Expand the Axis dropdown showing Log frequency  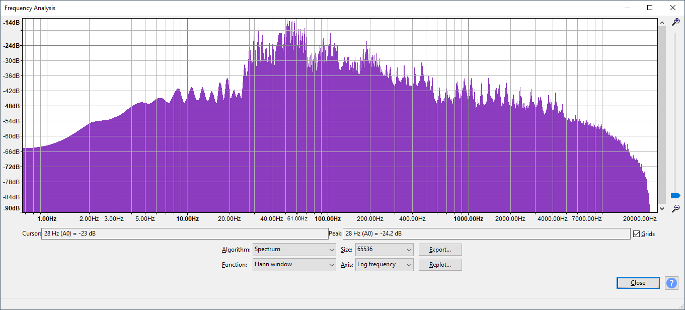384,265
